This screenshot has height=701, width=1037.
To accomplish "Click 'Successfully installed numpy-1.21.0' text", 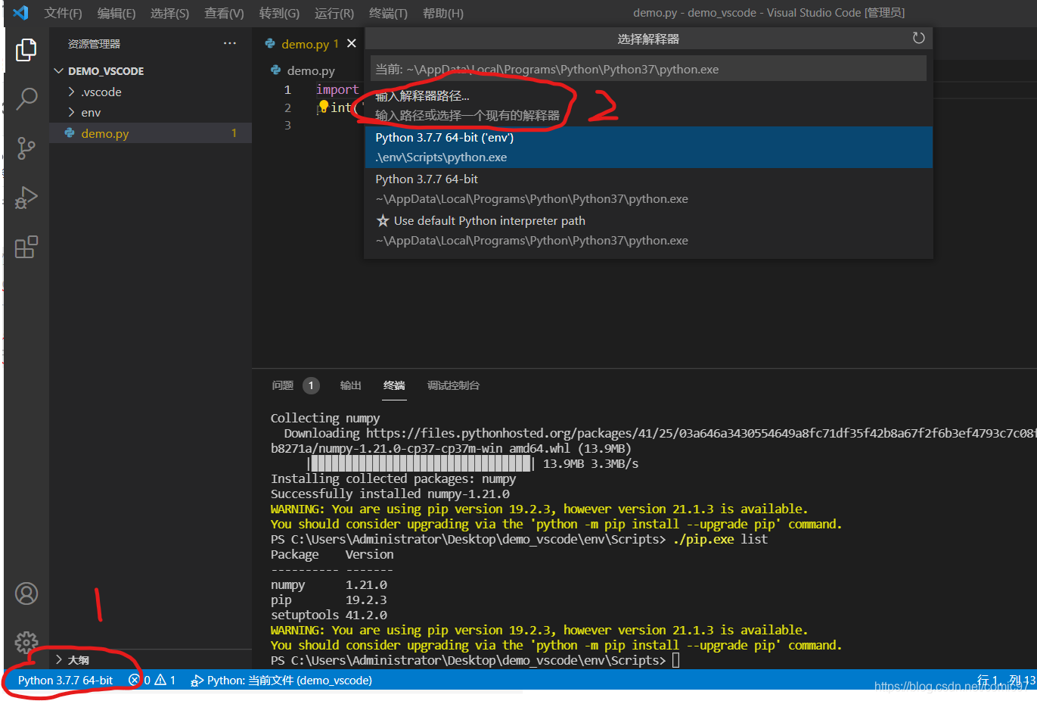I will [390, 494].
